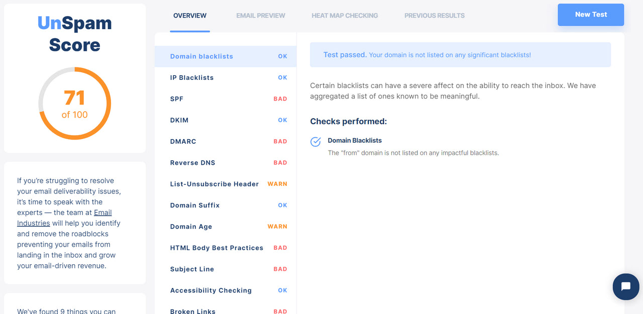Screen dimensions: 643x314
Task: Select the Overview tab
Action: 190,16
